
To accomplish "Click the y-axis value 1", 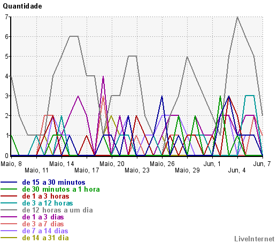I will [x=6, y=136].
